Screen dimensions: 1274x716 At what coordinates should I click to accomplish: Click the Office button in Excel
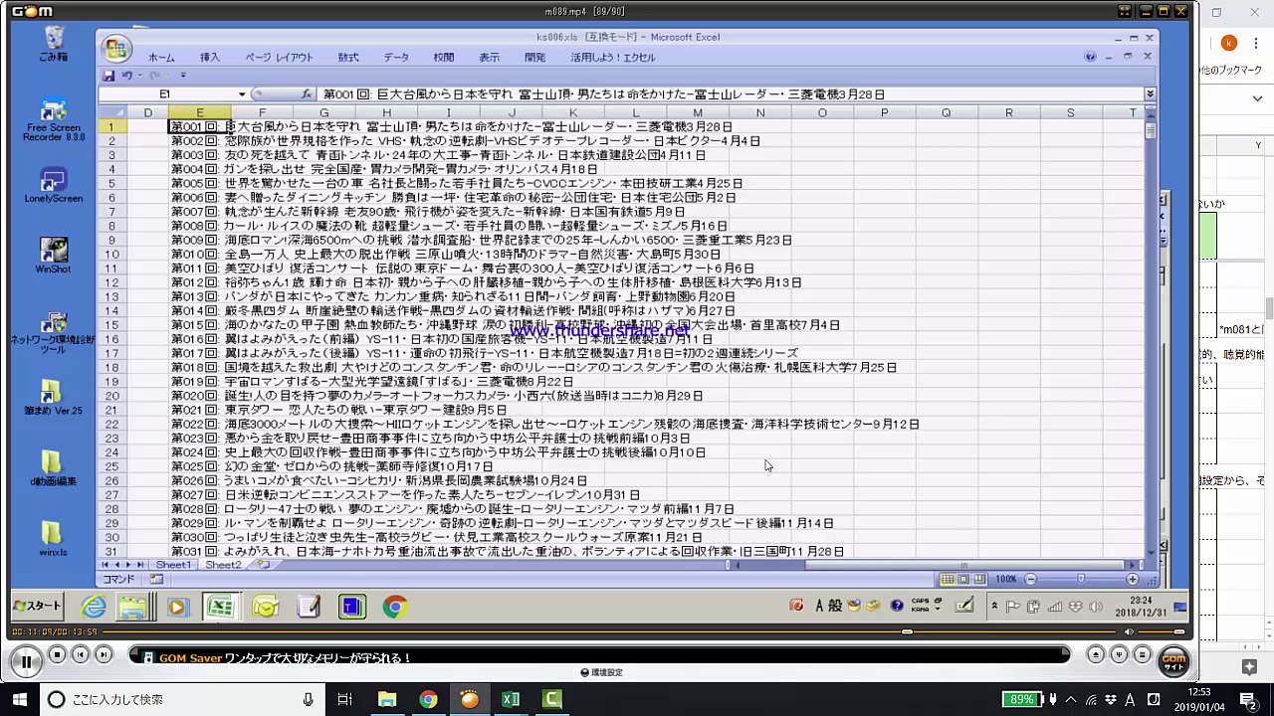[116, 49]
